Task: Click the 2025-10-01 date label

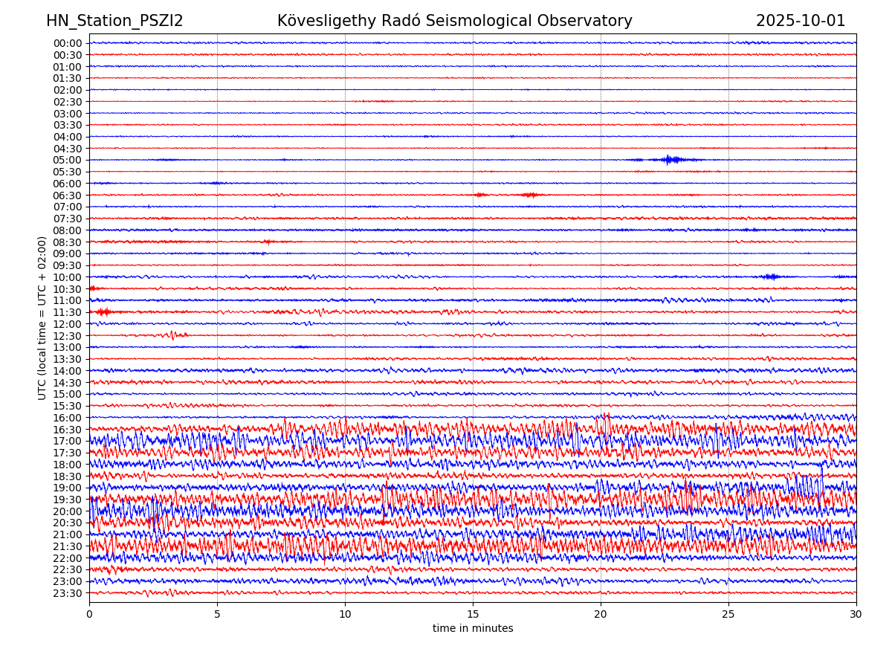Action: click(800, 21)
